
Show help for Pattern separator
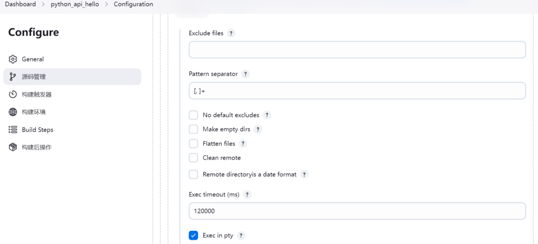246,74
